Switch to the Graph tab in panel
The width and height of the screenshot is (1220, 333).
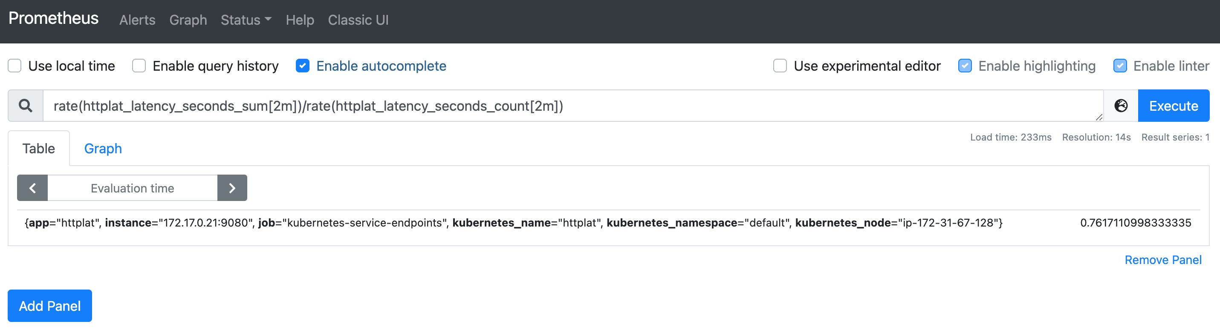103,149
